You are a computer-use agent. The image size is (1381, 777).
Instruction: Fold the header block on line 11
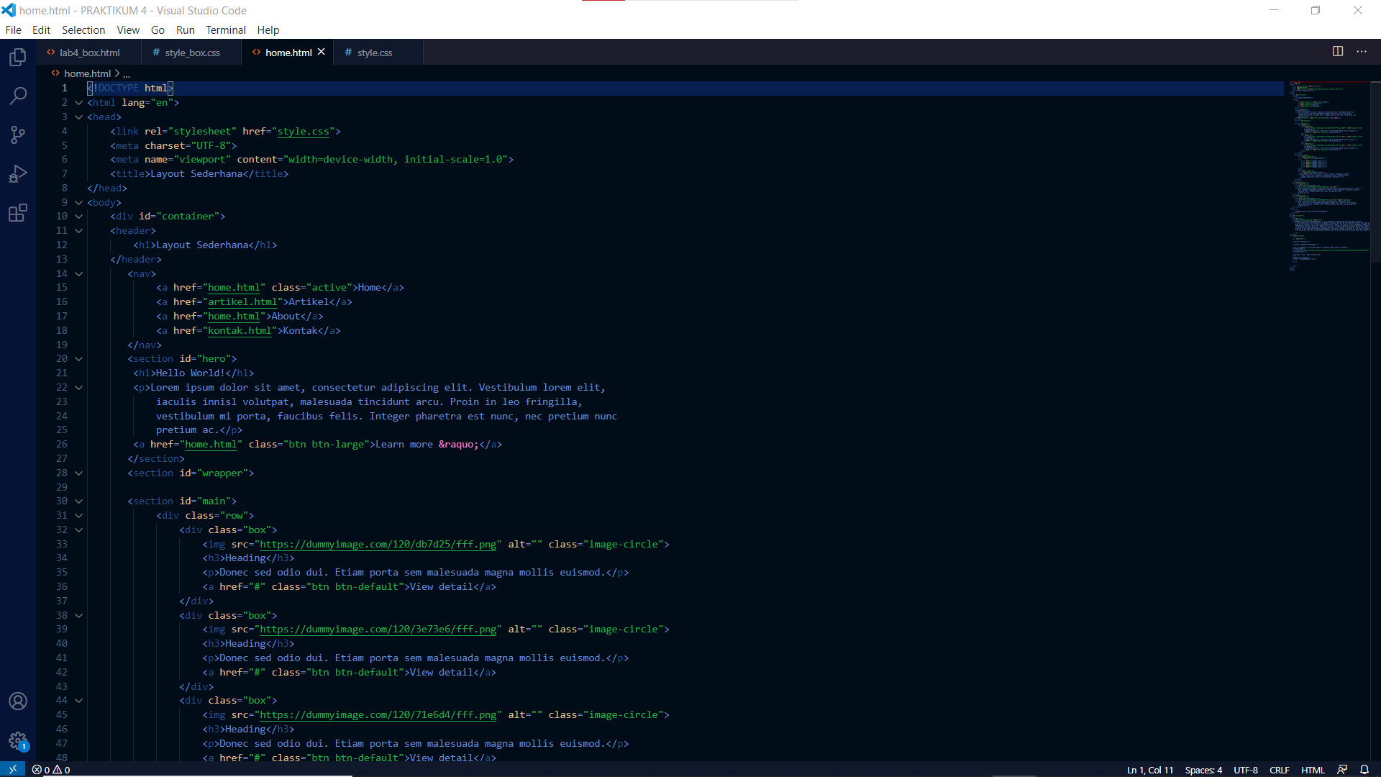(78, 231)
